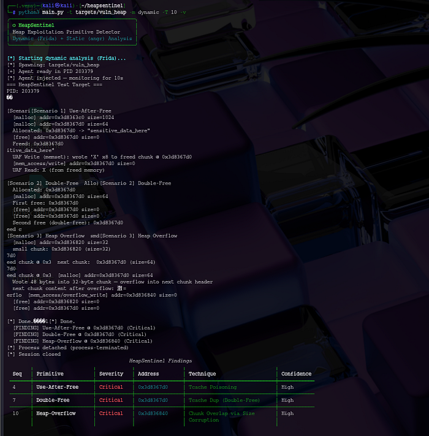The height and width of the screenshot is (436, 429).
Task: Click 'High' confidence in the Heap-Overflow table row
Action: click(x=287, y=413)
